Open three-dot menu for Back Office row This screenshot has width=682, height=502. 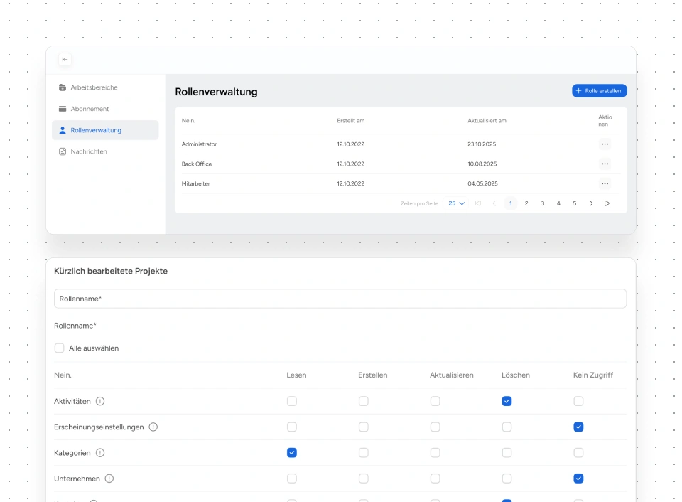click(605, 164)
